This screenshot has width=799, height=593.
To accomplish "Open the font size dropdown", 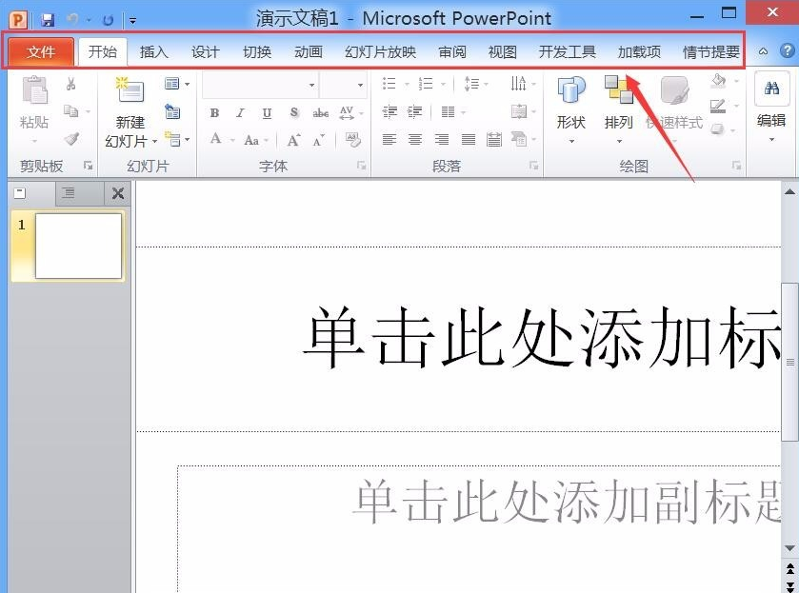I will coord(360,86).
